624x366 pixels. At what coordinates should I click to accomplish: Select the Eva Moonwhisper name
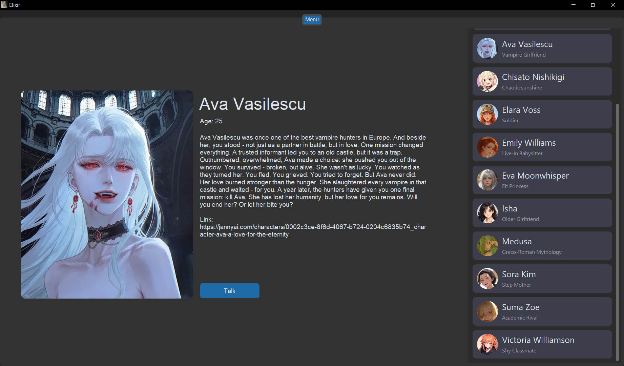pyautogui.click(x=535, y=176)
